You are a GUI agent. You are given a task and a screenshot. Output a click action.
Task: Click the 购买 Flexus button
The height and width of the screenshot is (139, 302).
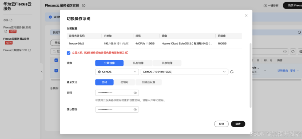[292, 6]
